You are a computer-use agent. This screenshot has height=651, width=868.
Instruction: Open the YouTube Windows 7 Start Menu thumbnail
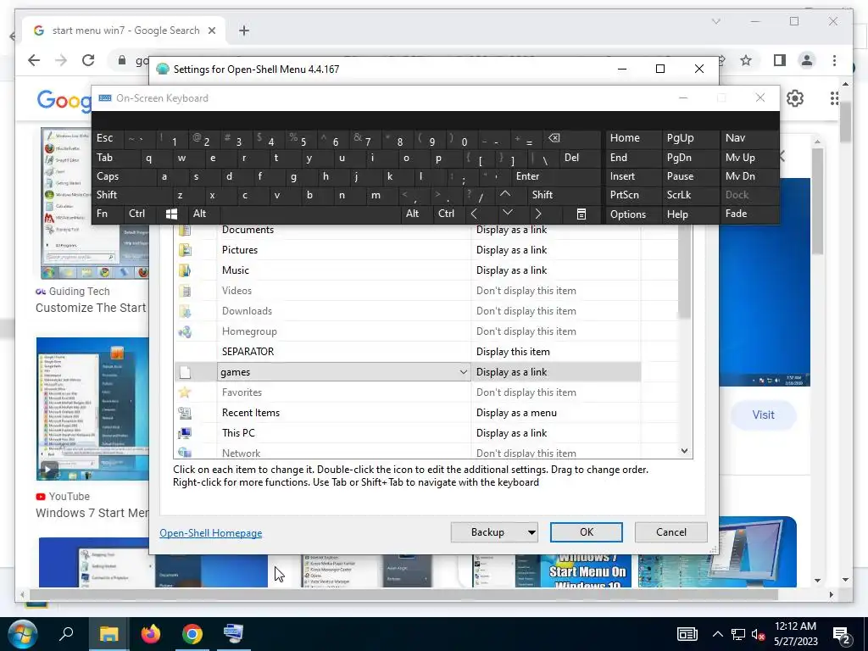click(92, 409)
